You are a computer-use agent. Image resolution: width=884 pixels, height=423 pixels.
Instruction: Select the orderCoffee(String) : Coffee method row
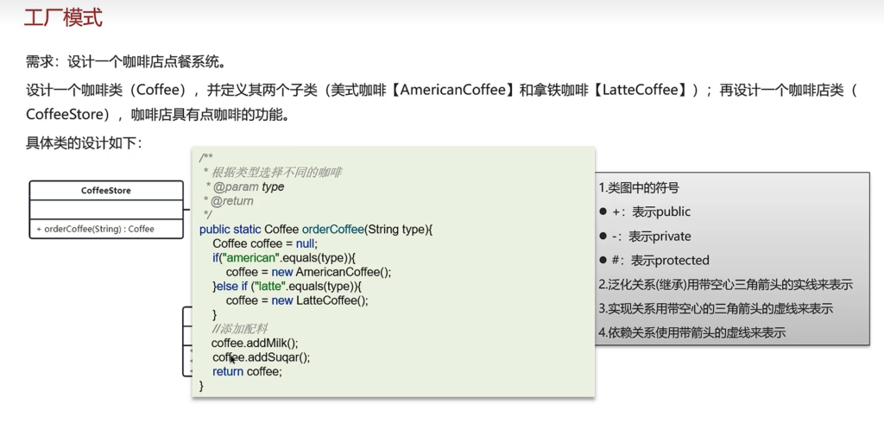95,229
